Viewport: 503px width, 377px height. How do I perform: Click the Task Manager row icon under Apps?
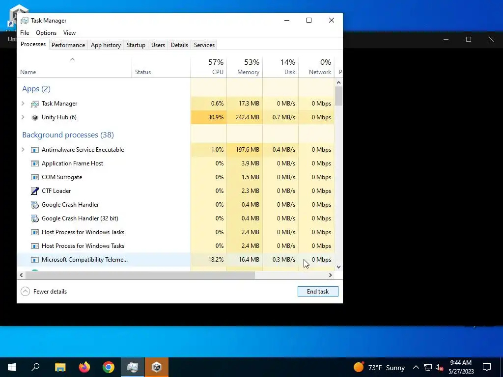pos(35,104)
